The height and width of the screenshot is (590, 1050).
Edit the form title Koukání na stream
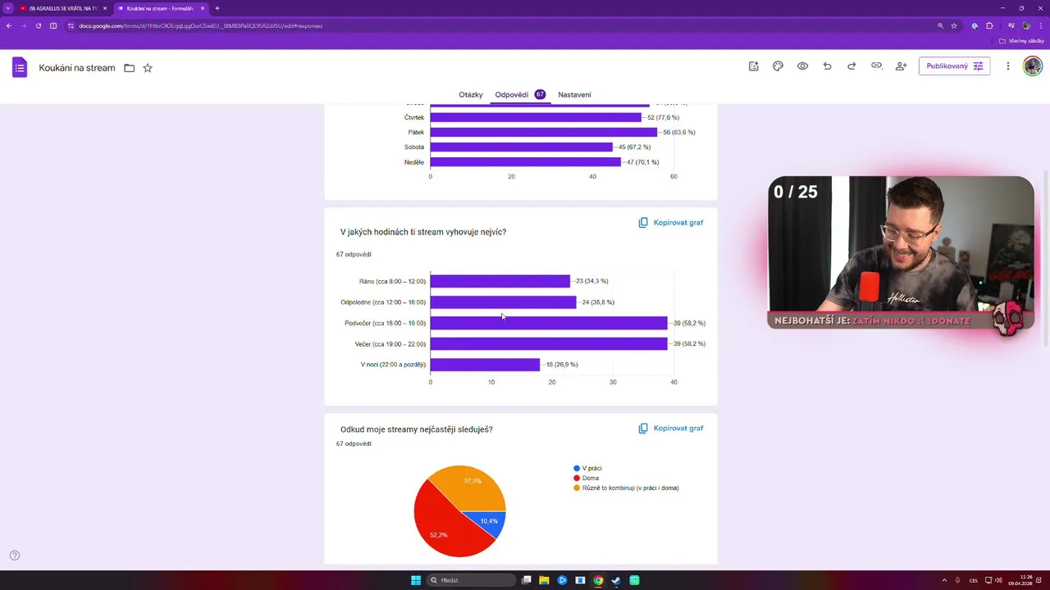click(x=77, y=68)
